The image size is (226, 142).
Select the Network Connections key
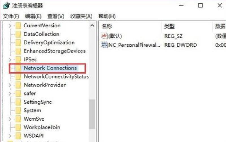pos(50,68)
